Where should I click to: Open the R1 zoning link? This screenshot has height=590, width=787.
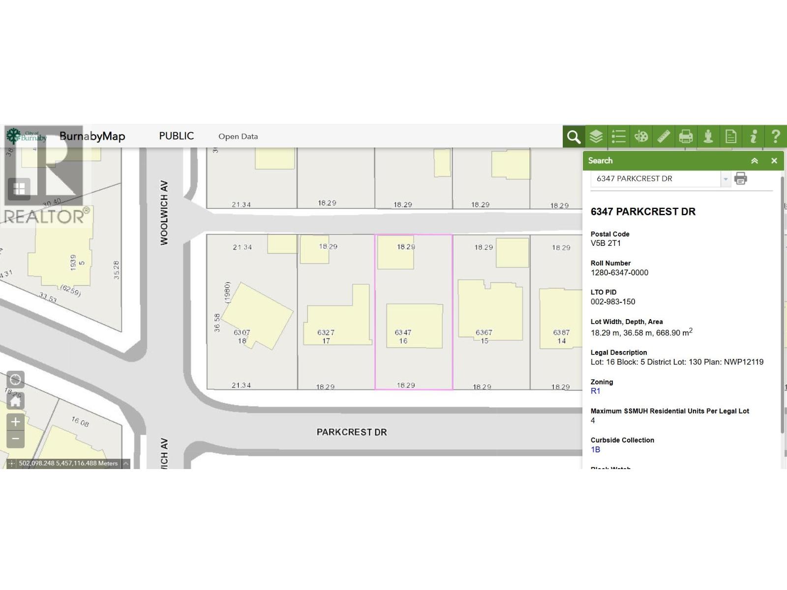pos(596,391)
